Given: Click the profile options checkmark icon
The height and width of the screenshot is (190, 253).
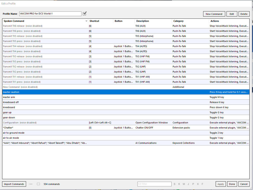Looking at the screenshot, I should [x=85, y=13].
